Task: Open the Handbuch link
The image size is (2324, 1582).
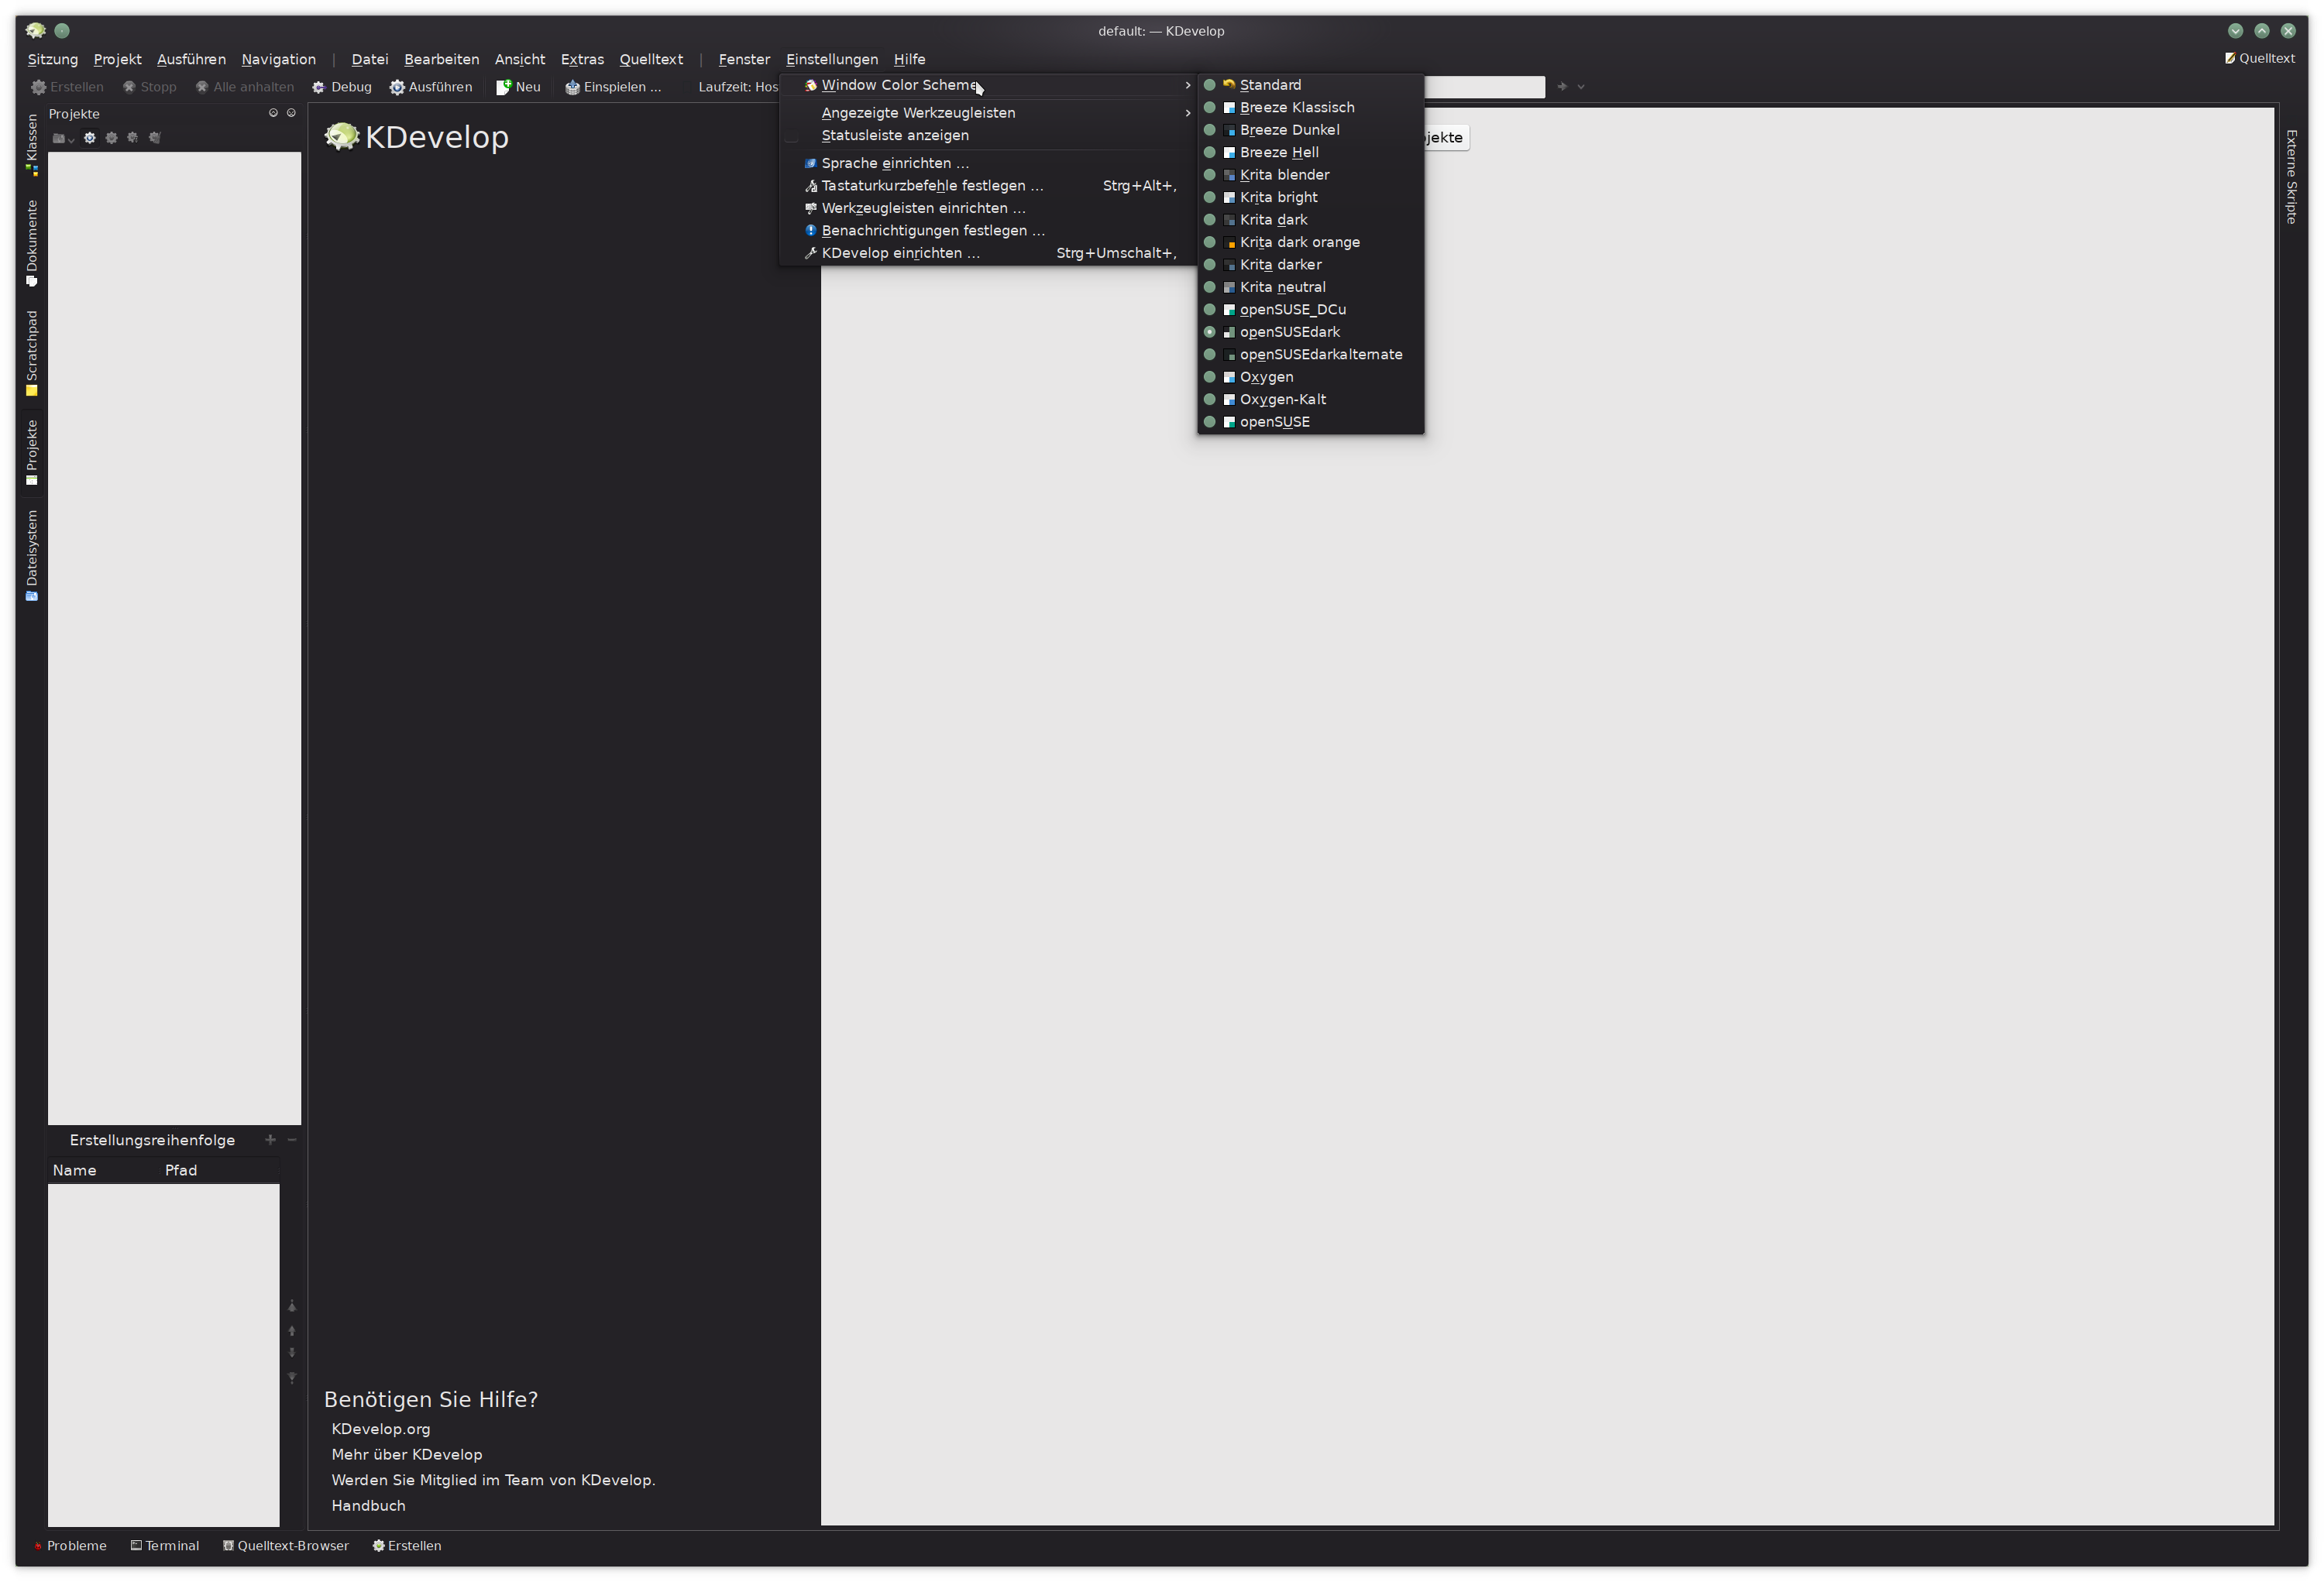Action: pos(368,1506)
